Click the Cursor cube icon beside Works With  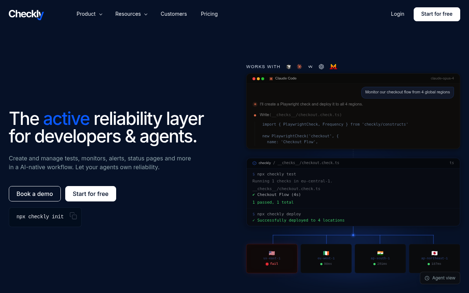[x=289, y=67]
